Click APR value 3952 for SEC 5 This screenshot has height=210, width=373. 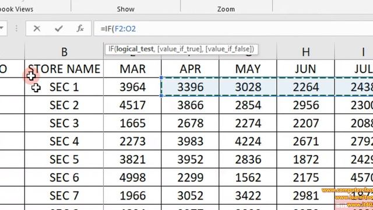(191, 159)
